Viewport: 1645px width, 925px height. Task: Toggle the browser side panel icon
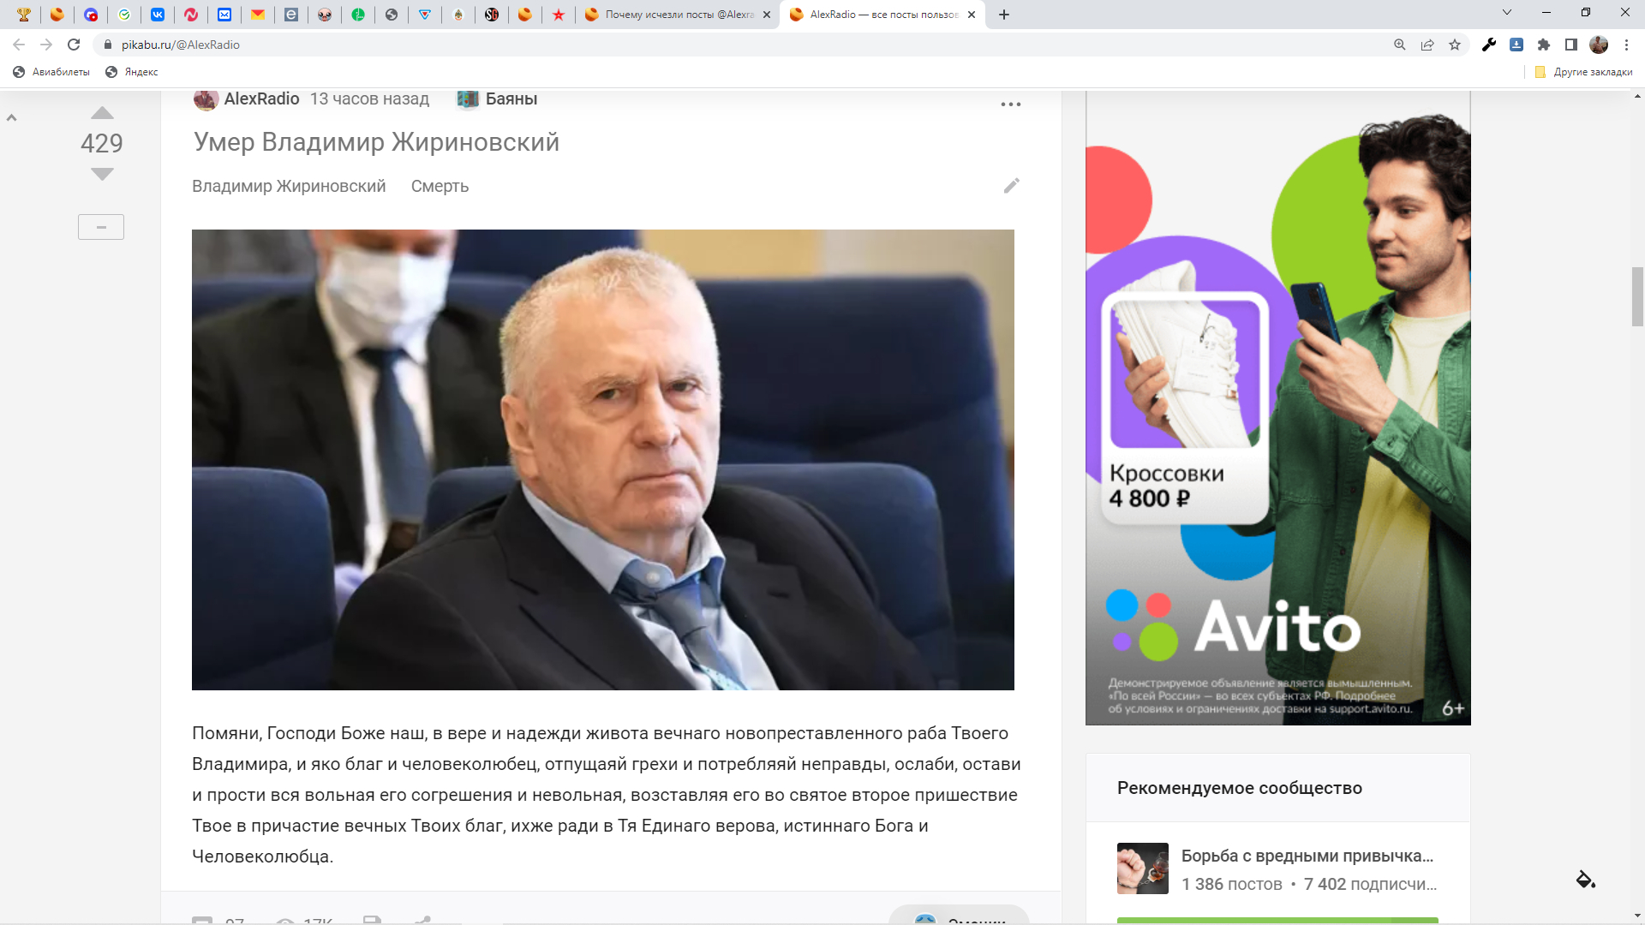pyautogui.click(x=1571, y=45)
